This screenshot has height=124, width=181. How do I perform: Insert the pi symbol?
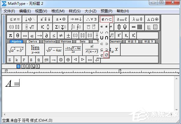click(x=11, y=36)
